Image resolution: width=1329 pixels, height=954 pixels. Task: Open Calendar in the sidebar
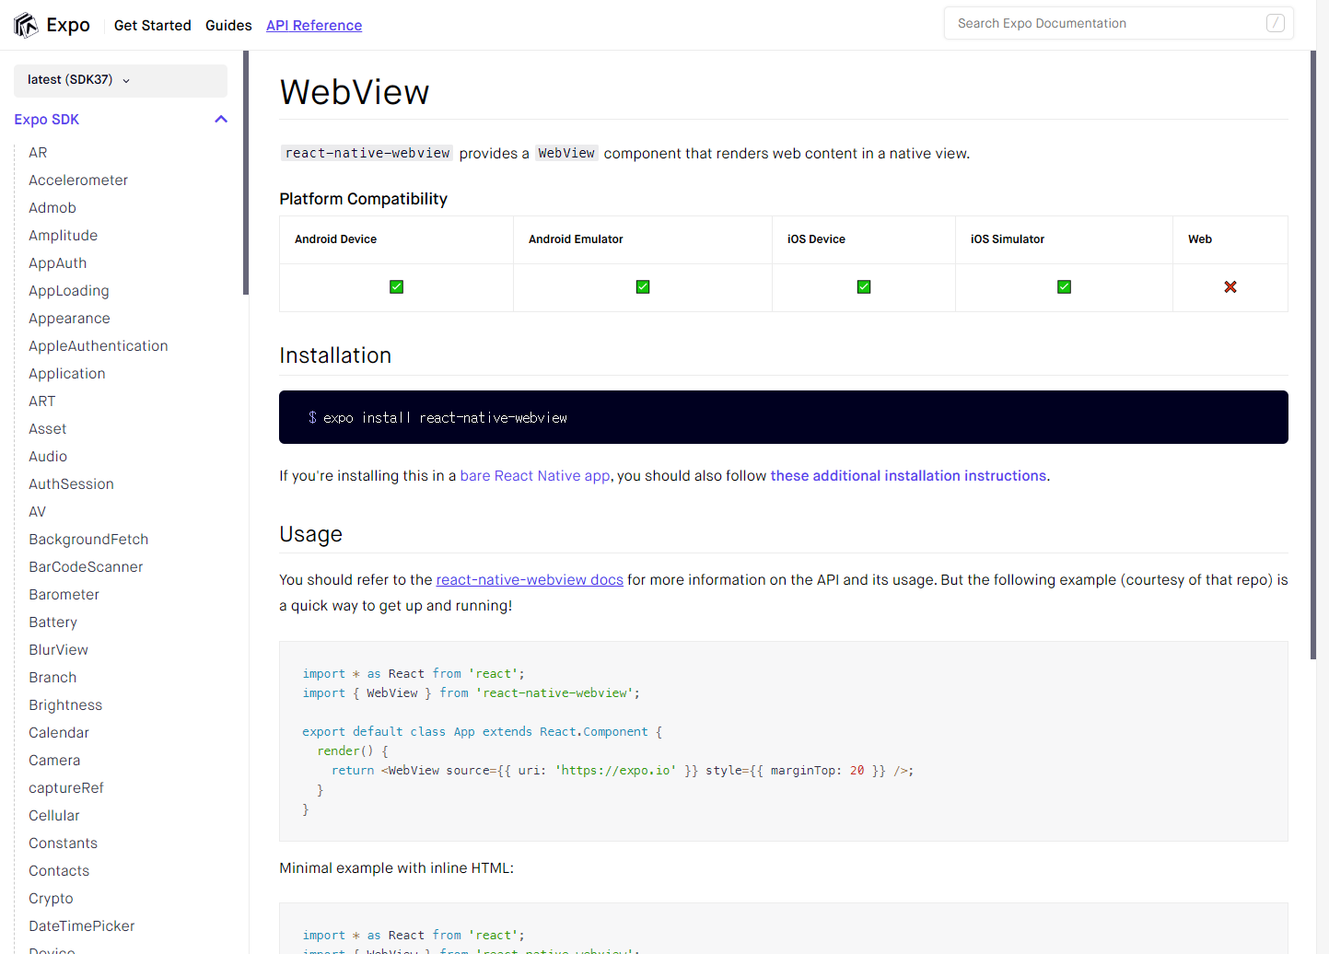pos(59,733)
